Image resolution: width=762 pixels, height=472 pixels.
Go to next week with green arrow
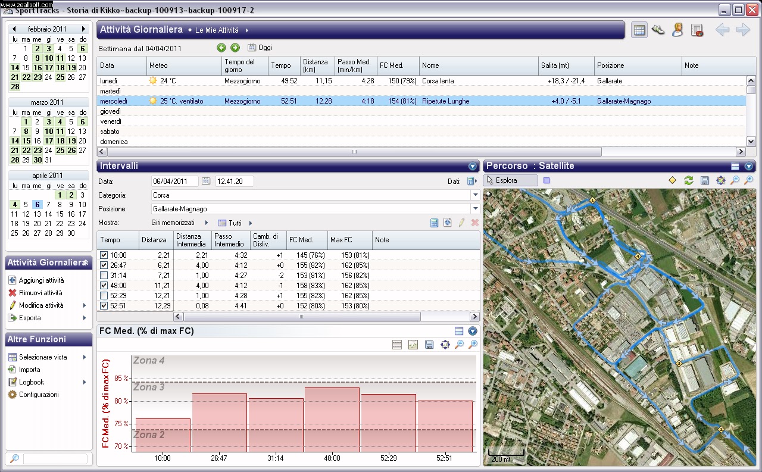click(235, 48)
